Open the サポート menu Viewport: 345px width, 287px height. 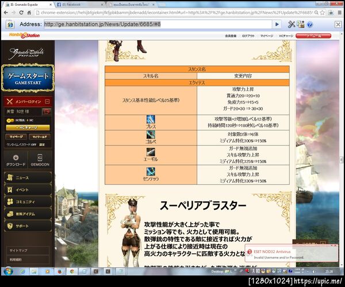(x=28, y=226)
